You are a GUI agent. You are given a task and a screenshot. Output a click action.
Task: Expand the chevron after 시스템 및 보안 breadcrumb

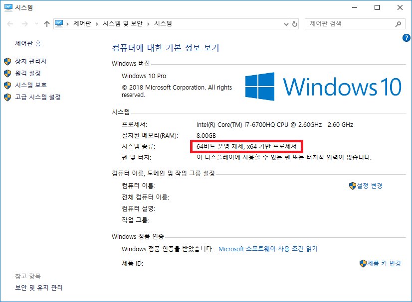point(149,24)
